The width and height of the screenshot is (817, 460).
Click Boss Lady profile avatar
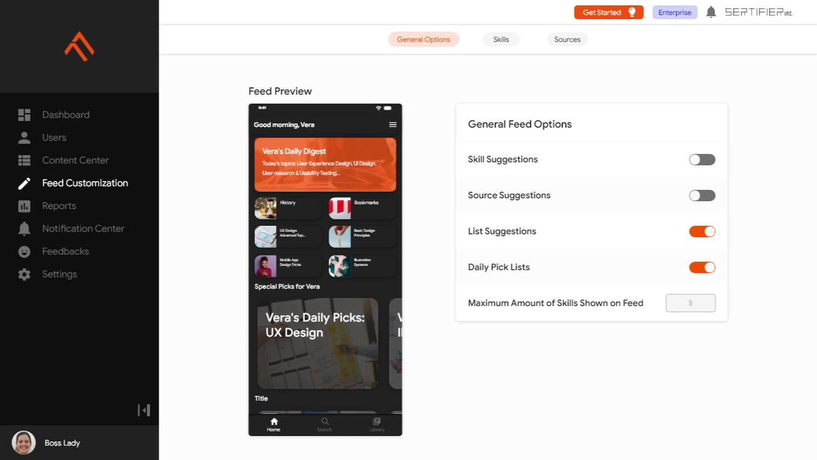[x=24, y=443]
